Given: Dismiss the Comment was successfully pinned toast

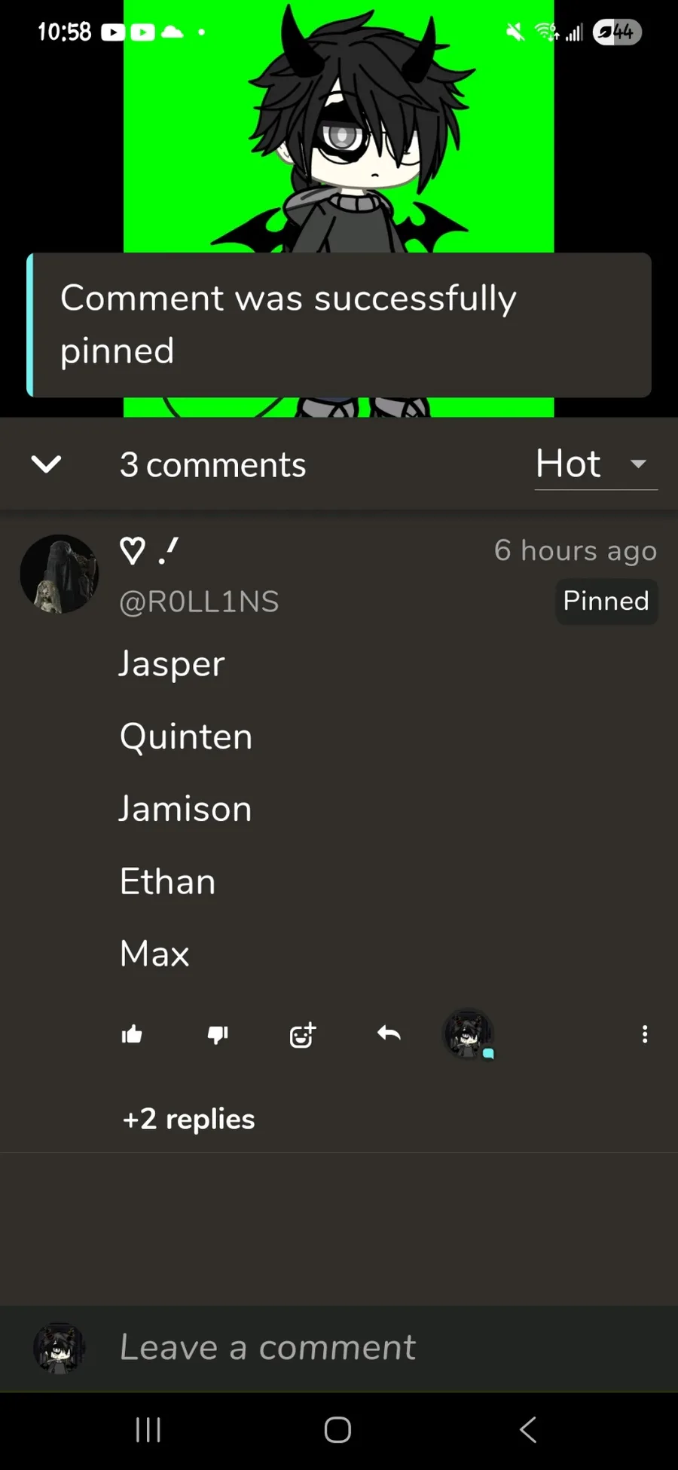Looking at the screenshot, I should pos(339,325).
